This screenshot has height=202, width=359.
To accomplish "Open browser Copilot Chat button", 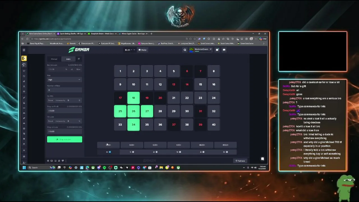I will click(263, 39).
